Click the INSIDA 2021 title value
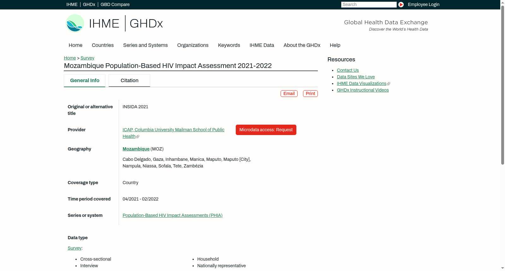The height and width of the screenshot is (271, 505). tap(135, 107)
